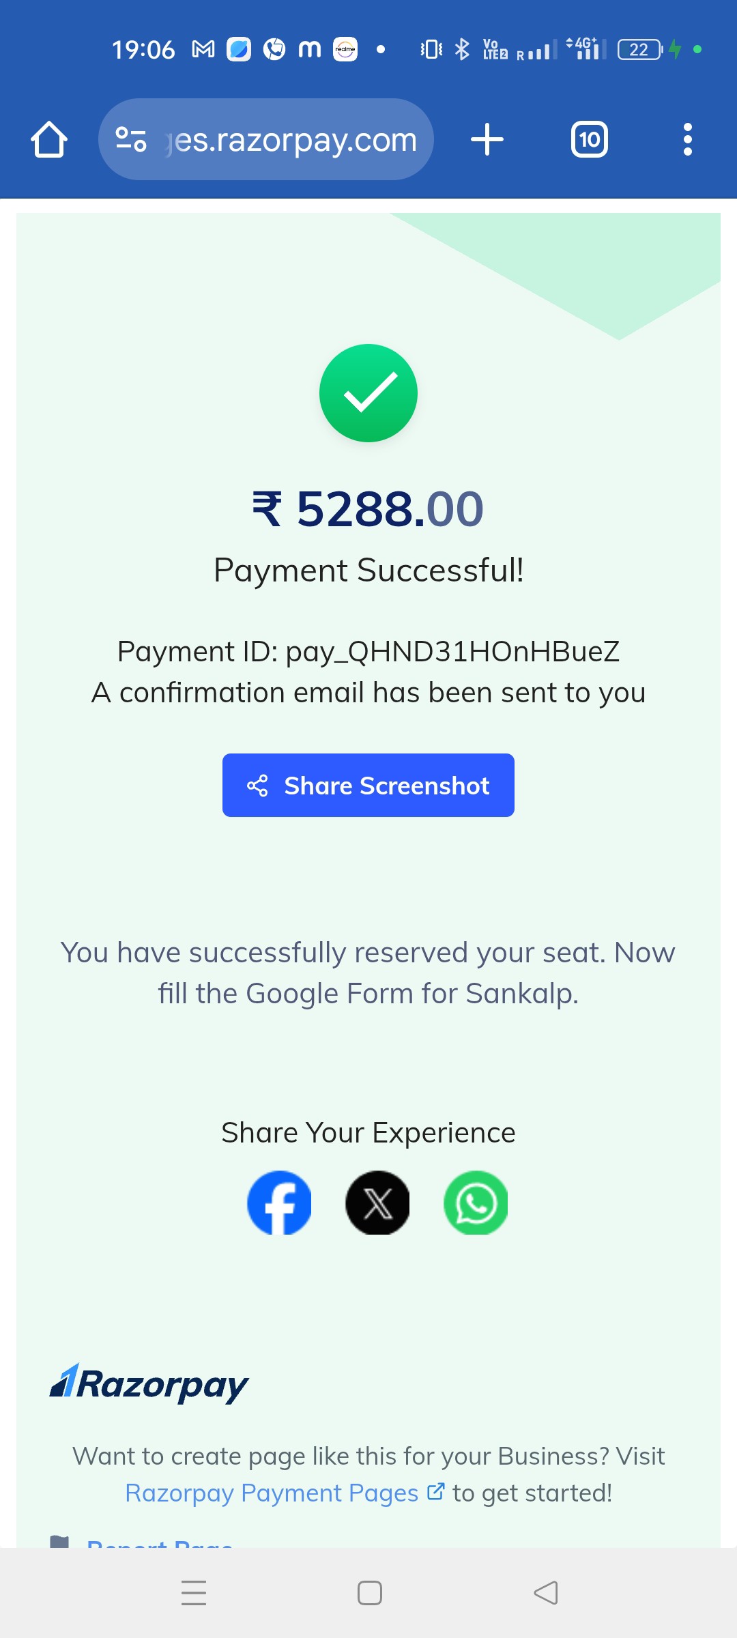This screenshot has height=1638, width=737.
Task: Open the tab switcher showing 10 tabs
Action: 590,139
